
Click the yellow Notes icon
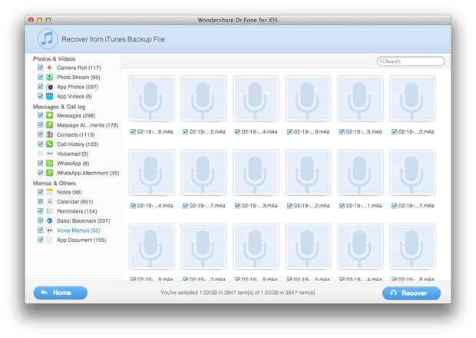pyautogui.click(x=49, y=192)
